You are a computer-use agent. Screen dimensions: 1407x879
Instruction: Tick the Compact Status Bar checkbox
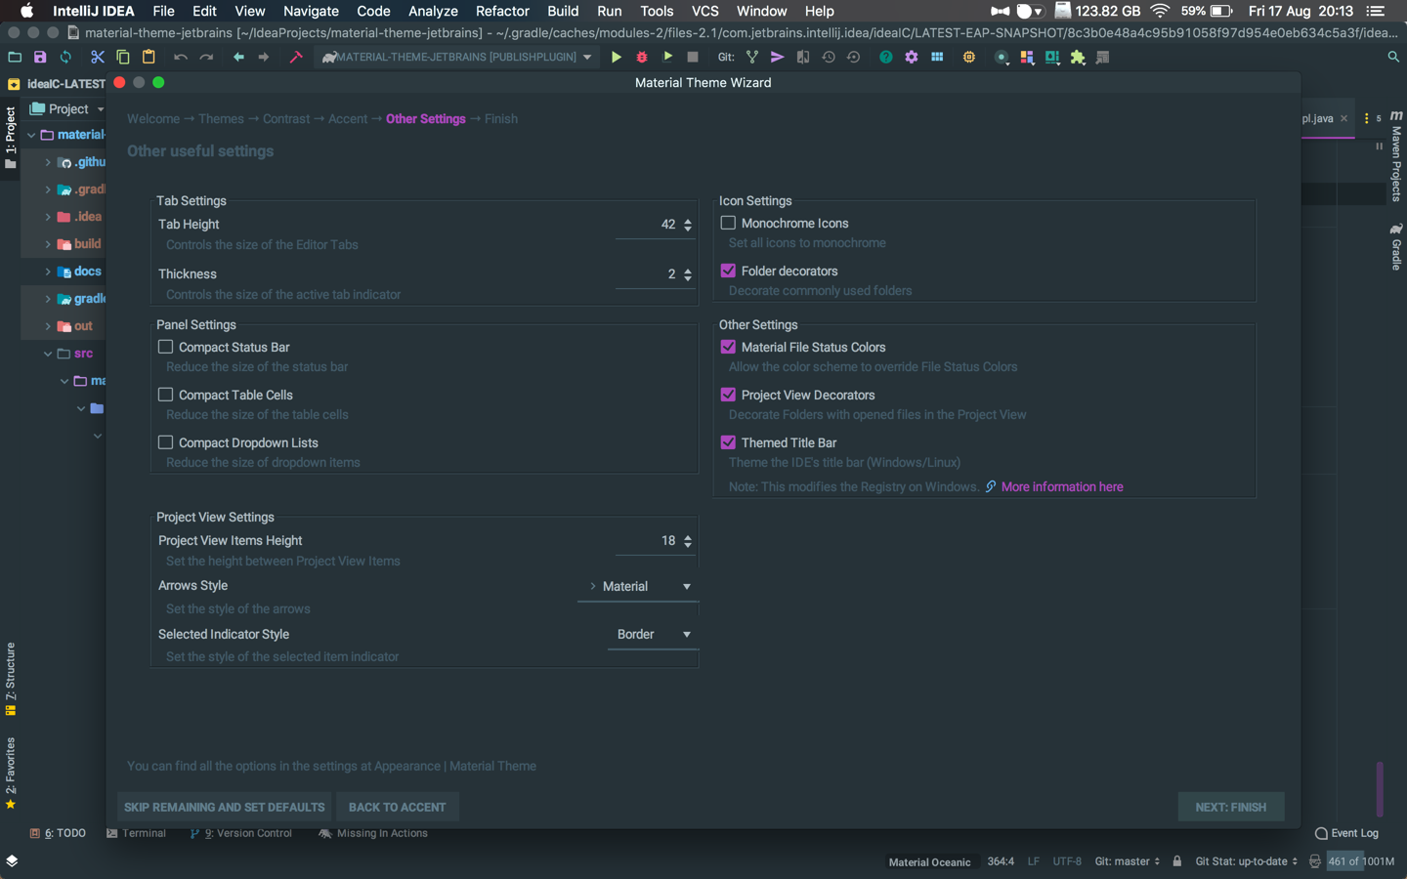(165, 347)
